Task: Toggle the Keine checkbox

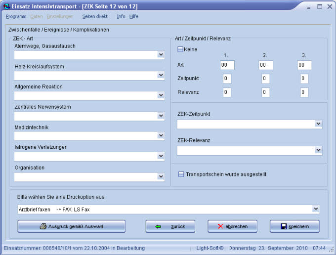Action: pos(180,49)
